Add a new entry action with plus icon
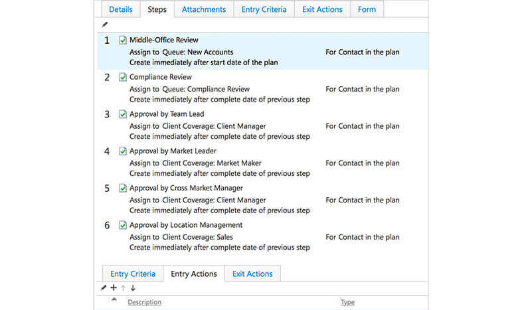Viewport: 518px width, 310px height. [114, 287]
